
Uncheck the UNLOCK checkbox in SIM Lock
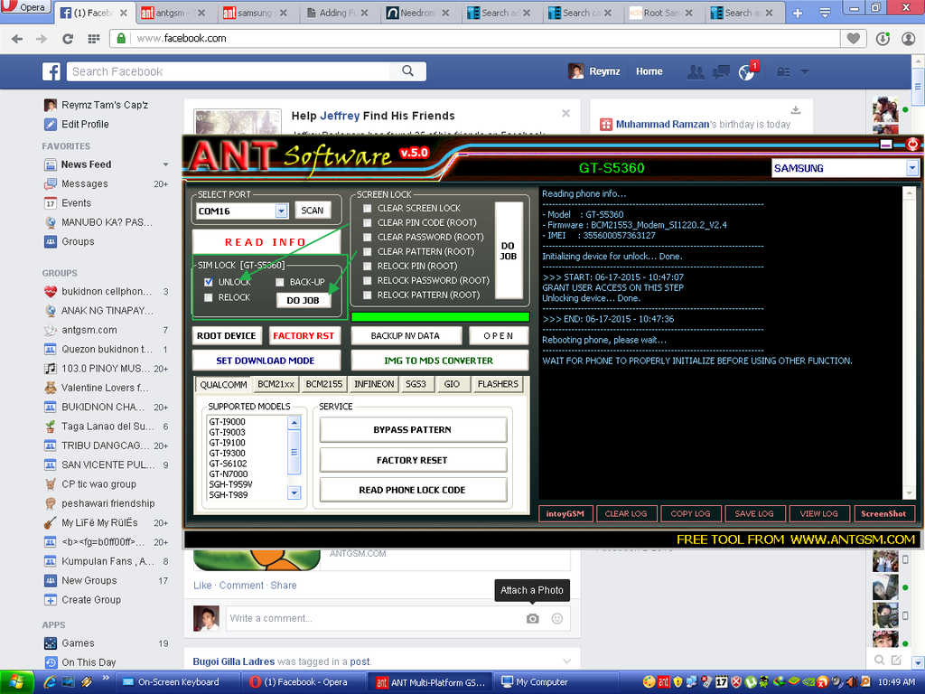[209, 282]
